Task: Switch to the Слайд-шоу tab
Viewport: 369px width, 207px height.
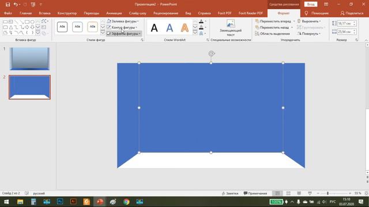Action: point(138,13)
